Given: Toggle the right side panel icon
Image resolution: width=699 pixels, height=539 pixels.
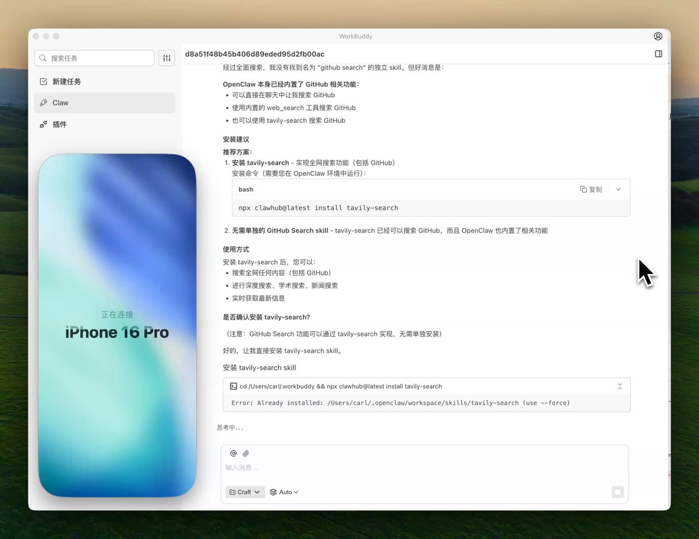Looking at the screenshot, I should click(x=658, y=54).
